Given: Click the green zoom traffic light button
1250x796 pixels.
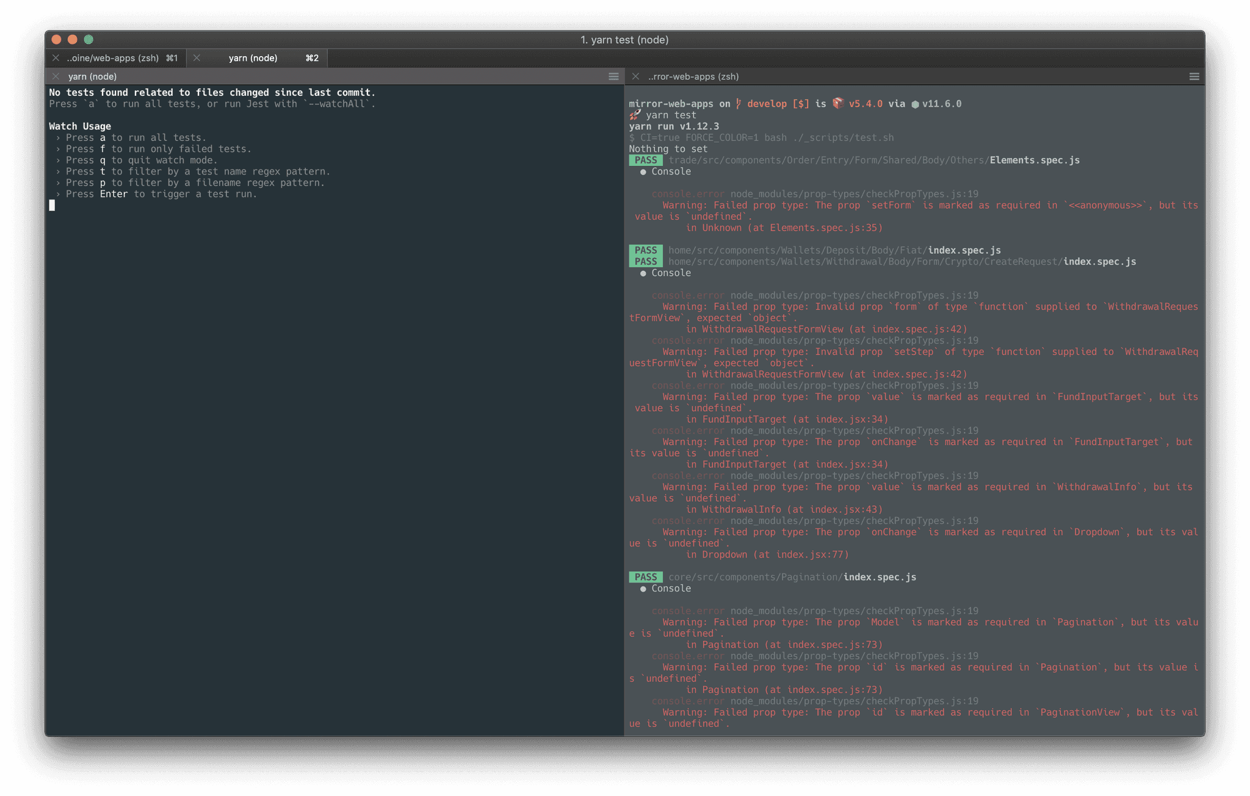Looking at the screenshot, I should point(89,40).
